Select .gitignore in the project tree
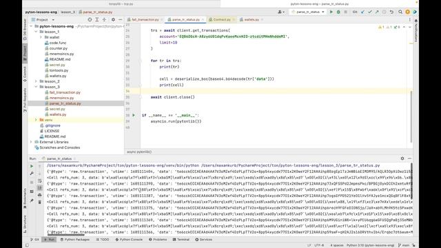The image size is (441, 248). pos(52,125)
